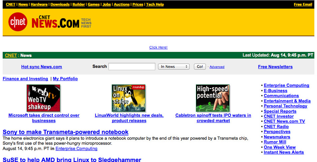Open the High-speed potential thumbnail
Image resolution: width=317 pixels, height=162 pixels.
(x=213, y=98)
